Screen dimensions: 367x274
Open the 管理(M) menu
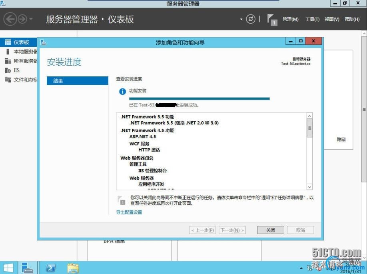(291, 19)
